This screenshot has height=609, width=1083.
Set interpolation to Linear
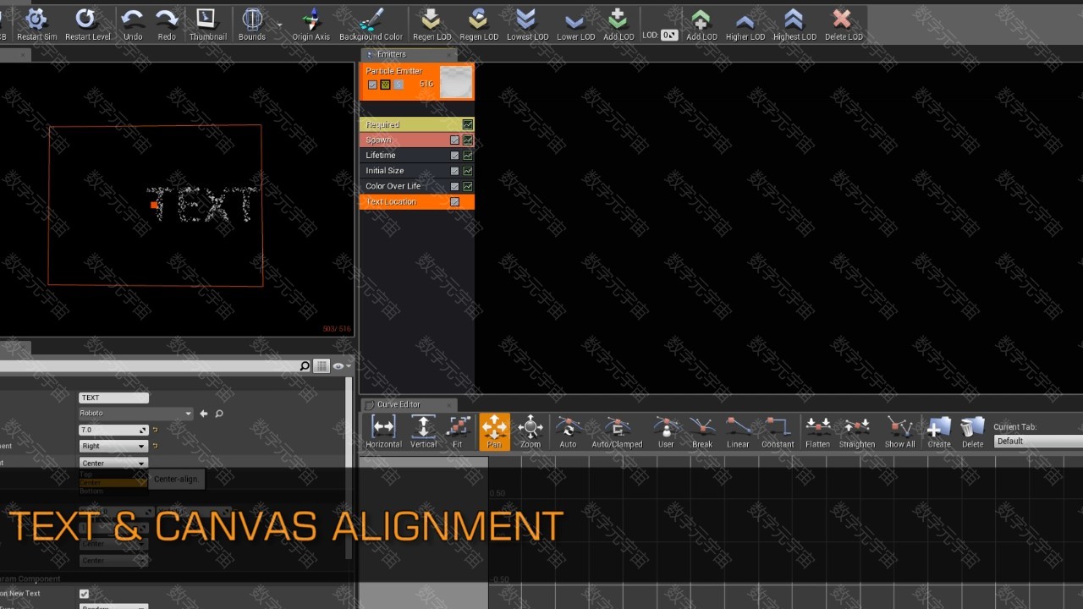pos(738,432)
